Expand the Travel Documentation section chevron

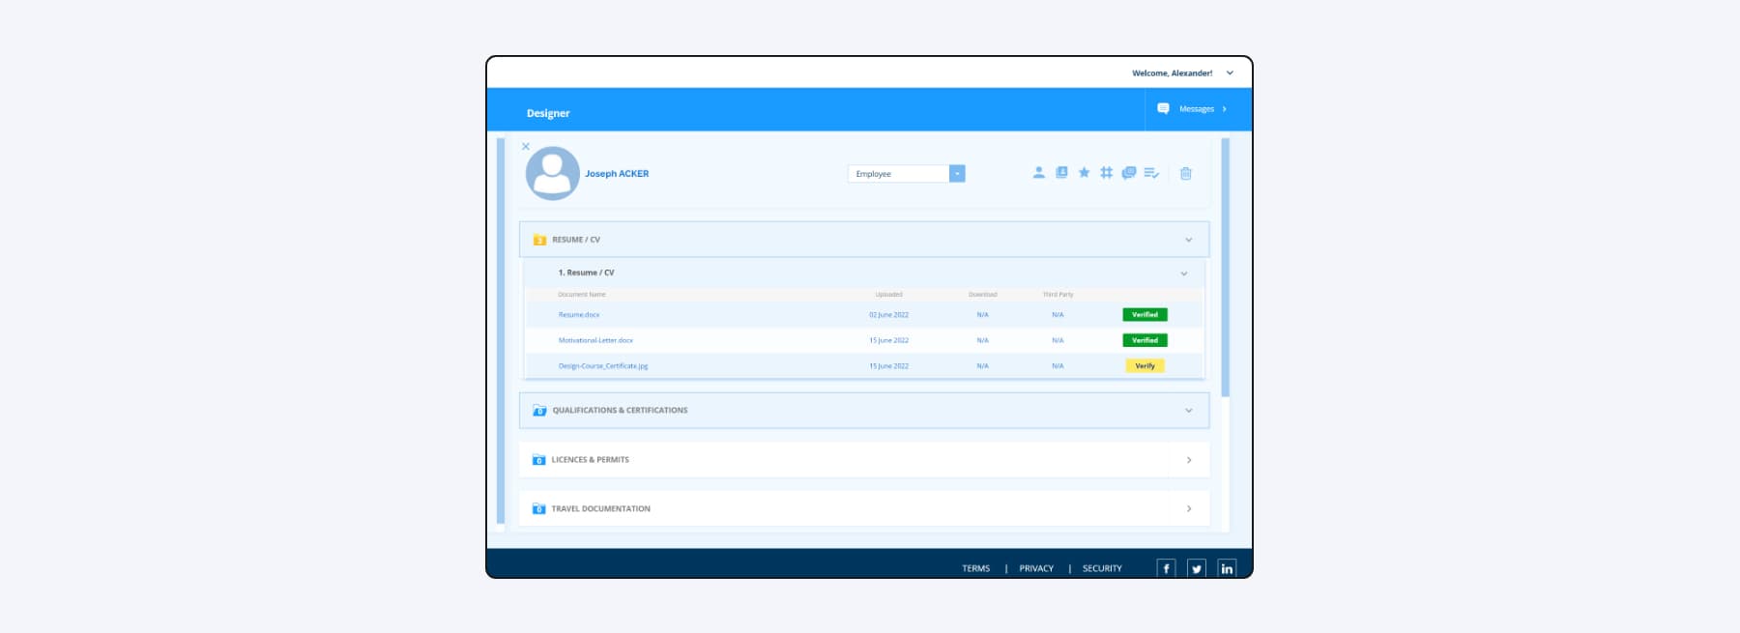point(1189,509)
